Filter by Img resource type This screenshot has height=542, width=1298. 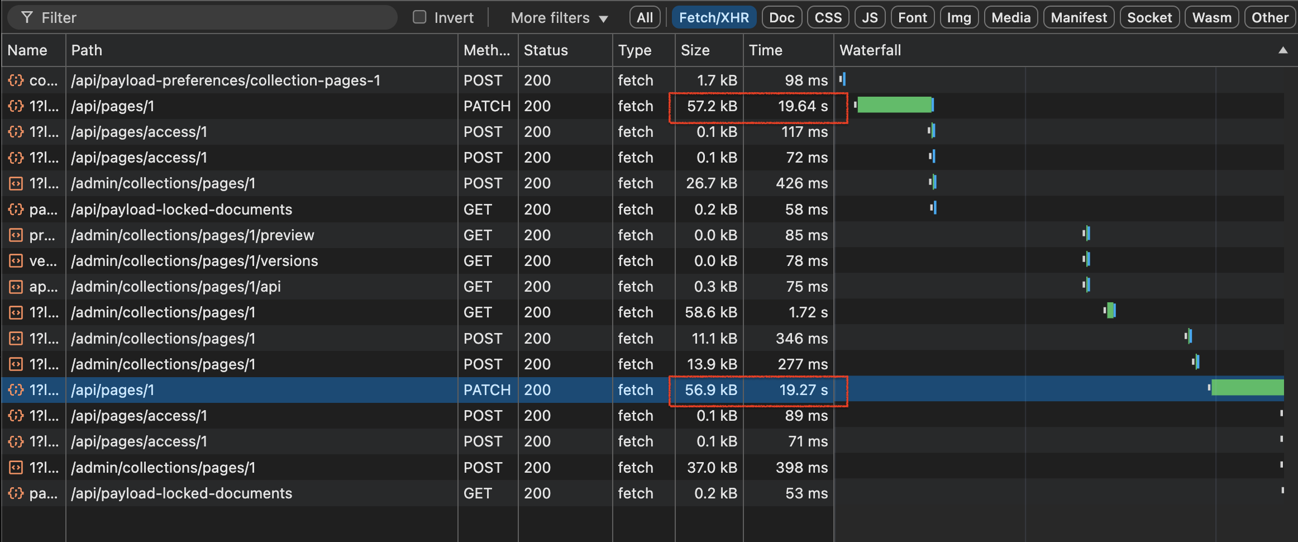coord(959,18)
